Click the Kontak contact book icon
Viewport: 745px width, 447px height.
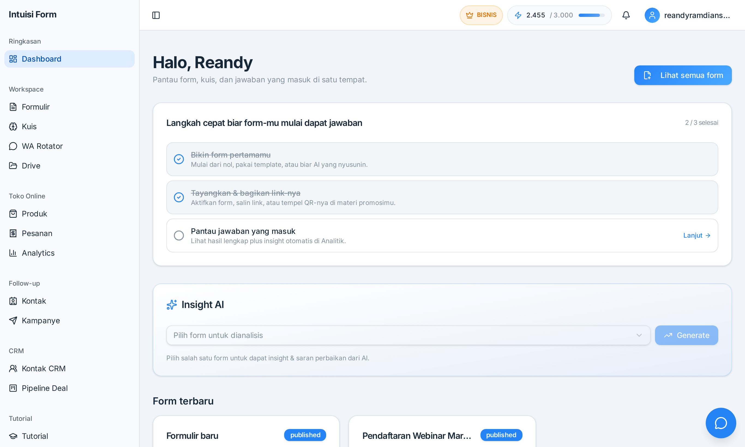13,301
